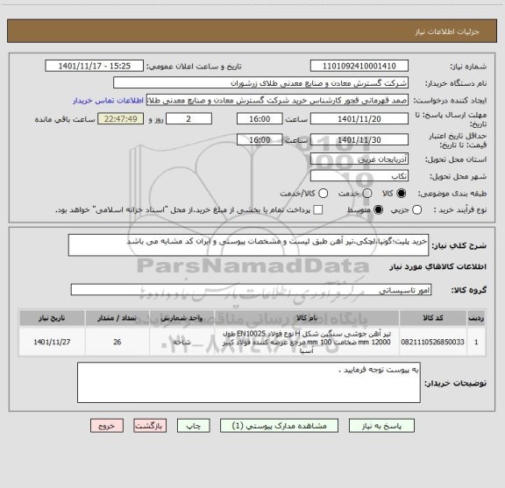This screenshot has width=505, height=488.
Task: Click the توضیحات خریدار text area
Action: coord(249,382)
